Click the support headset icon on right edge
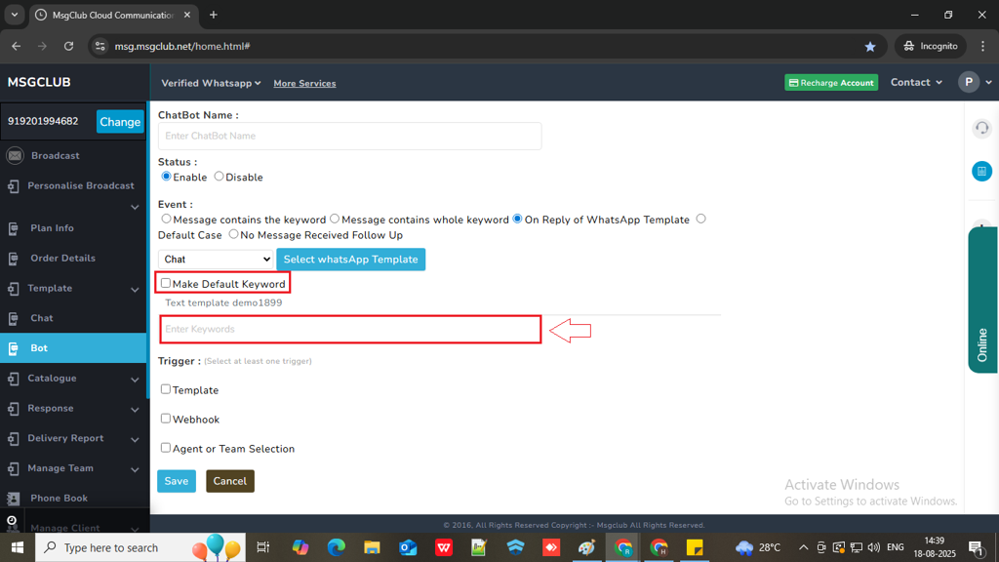Image resolution: width=999 pixels, height=562 pixels. 981,128
